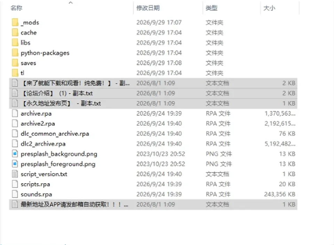Select the file name python-packages
Screen dimensions: 334x245
coord(45,53)
